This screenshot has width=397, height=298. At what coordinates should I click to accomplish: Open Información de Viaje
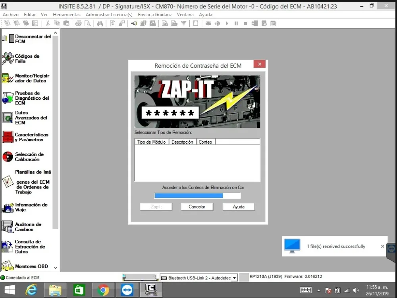(25, 207)
